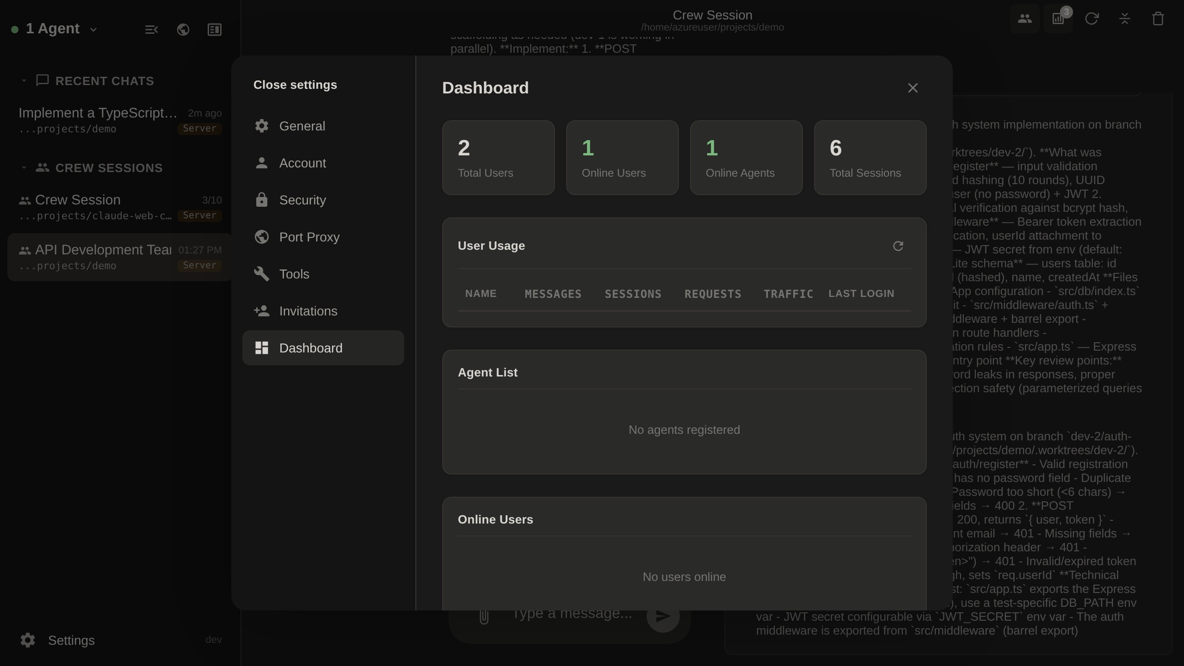Select the Security settings lock icon
Image resolution: width=1184 pixels, height=666 pixels.
(x=262, y=200)
